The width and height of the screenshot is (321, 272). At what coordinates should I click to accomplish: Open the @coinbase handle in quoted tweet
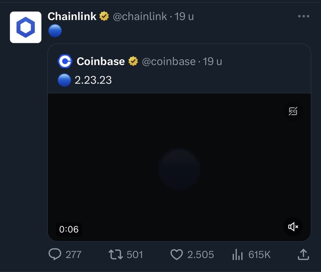coord(169,61)
